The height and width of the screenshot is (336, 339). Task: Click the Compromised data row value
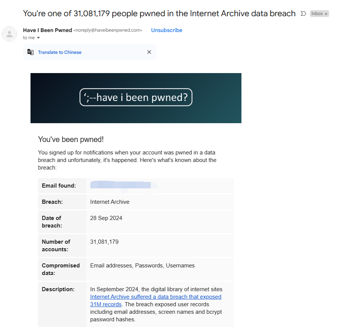tap(142, 266)
